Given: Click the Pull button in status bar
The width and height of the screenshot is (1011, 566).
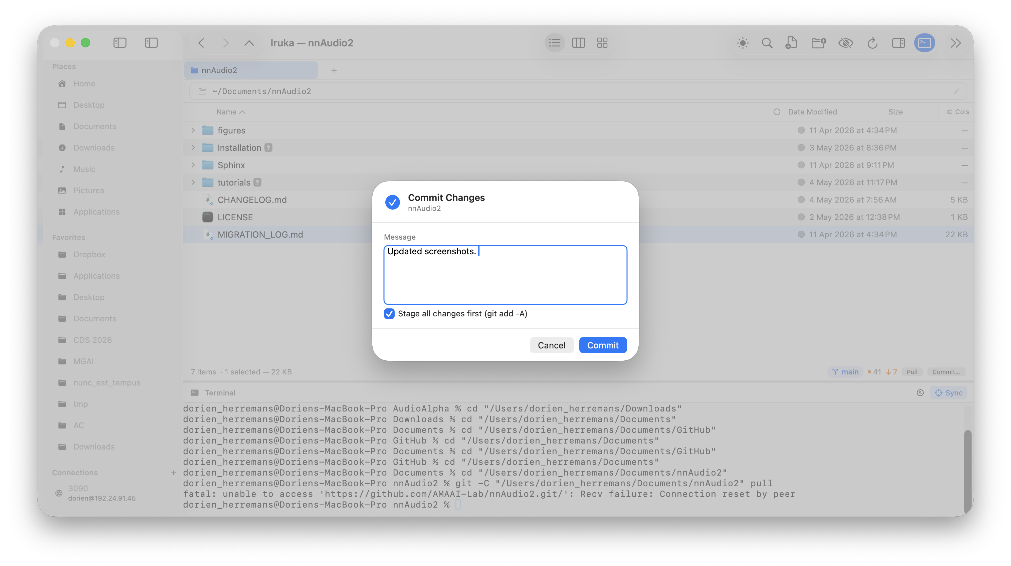Looking at the screenshot, I should point(912,371).
